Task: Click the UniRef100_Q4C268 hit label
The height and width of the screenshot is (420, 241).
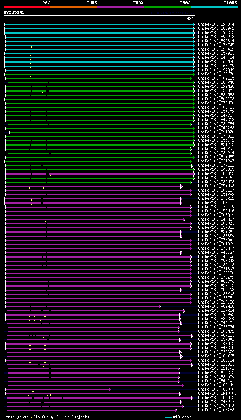Action: tap(217, 128)
